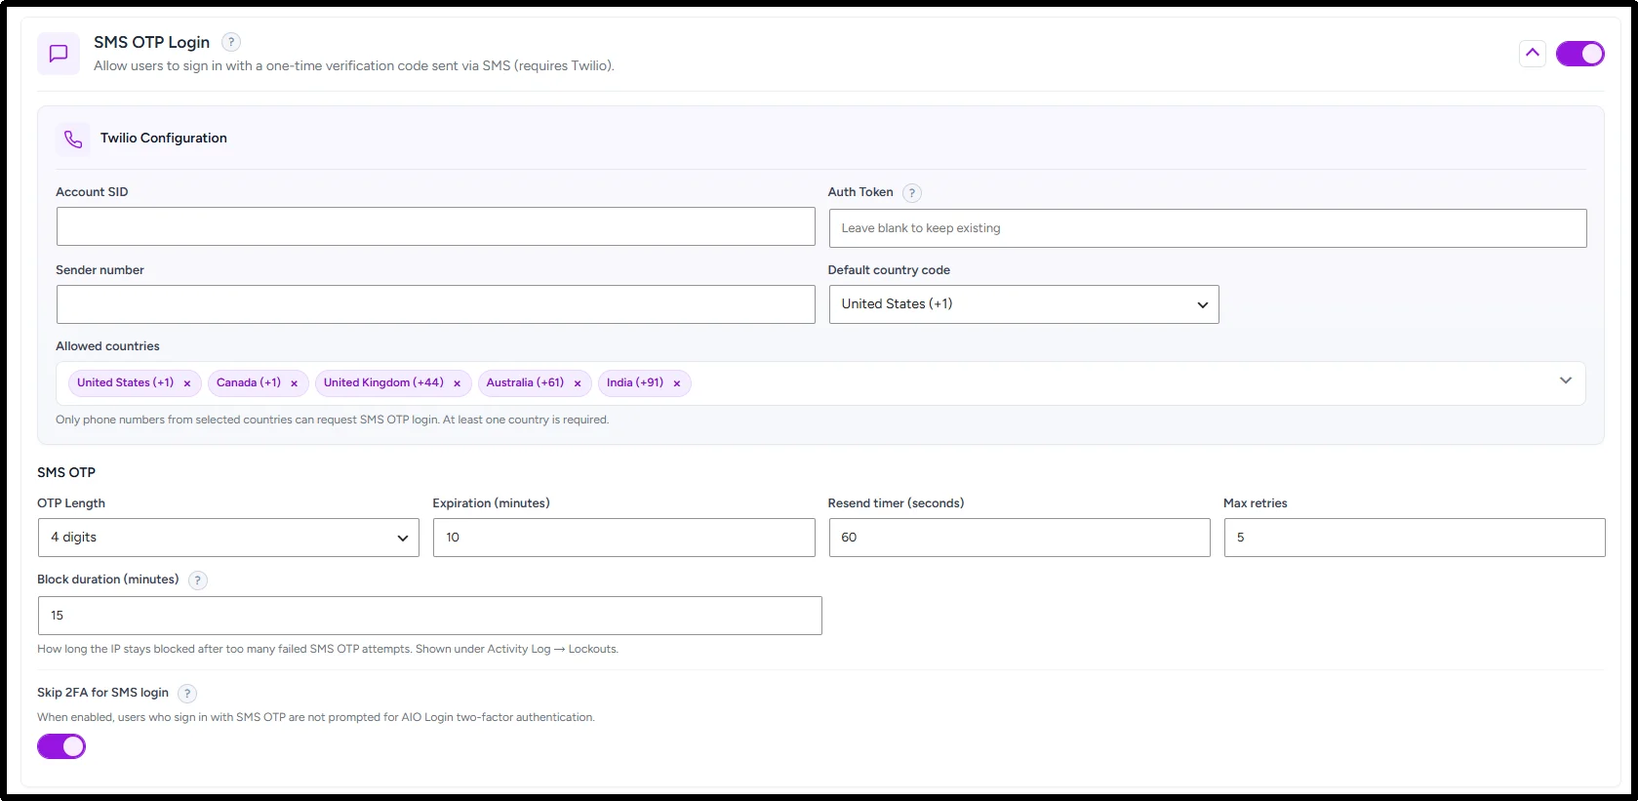Open the Skip 2FA help icon
This screenshot has width=1638, height=801.
click(187, 694)
